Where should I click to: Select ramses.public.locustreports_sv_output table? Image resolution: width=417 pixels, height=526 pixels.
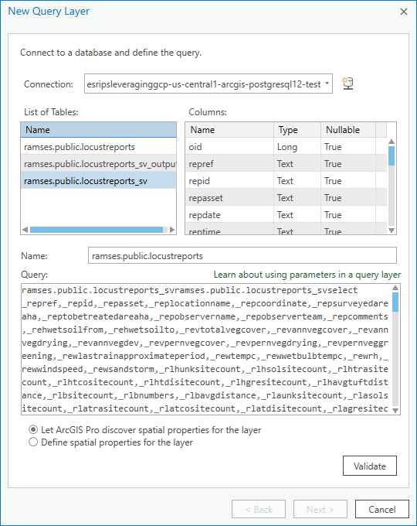pos(99,164)
